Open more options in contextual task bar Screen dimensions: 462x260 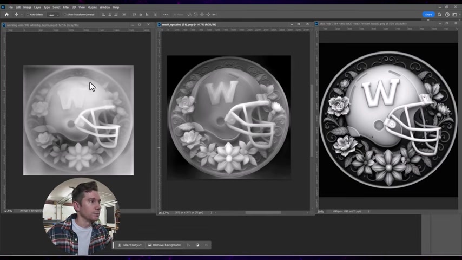point(206,245)
